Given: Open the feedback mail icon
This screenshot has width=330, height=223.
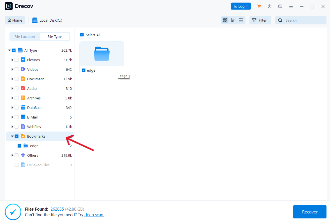Looking at the screenshot, I should click(280, 6).
